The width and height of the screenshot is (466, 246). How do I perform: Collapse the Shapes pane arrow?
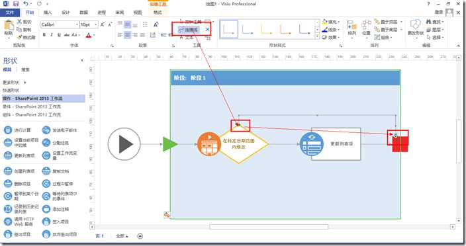(82, 61)
